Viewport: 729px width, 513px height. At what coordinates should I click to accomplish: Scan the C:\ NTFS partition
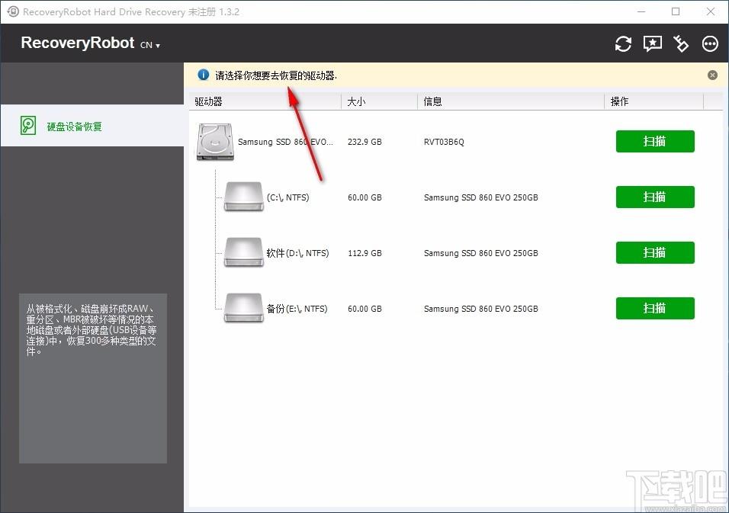click(x=655, y=197)
